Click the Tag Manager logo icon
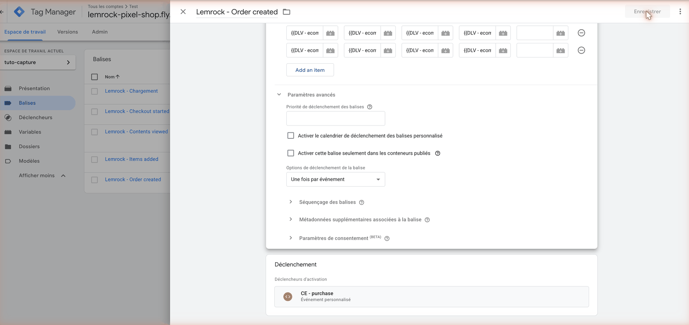689x325 pixels. pyautogui.click(x=19, y=12)
